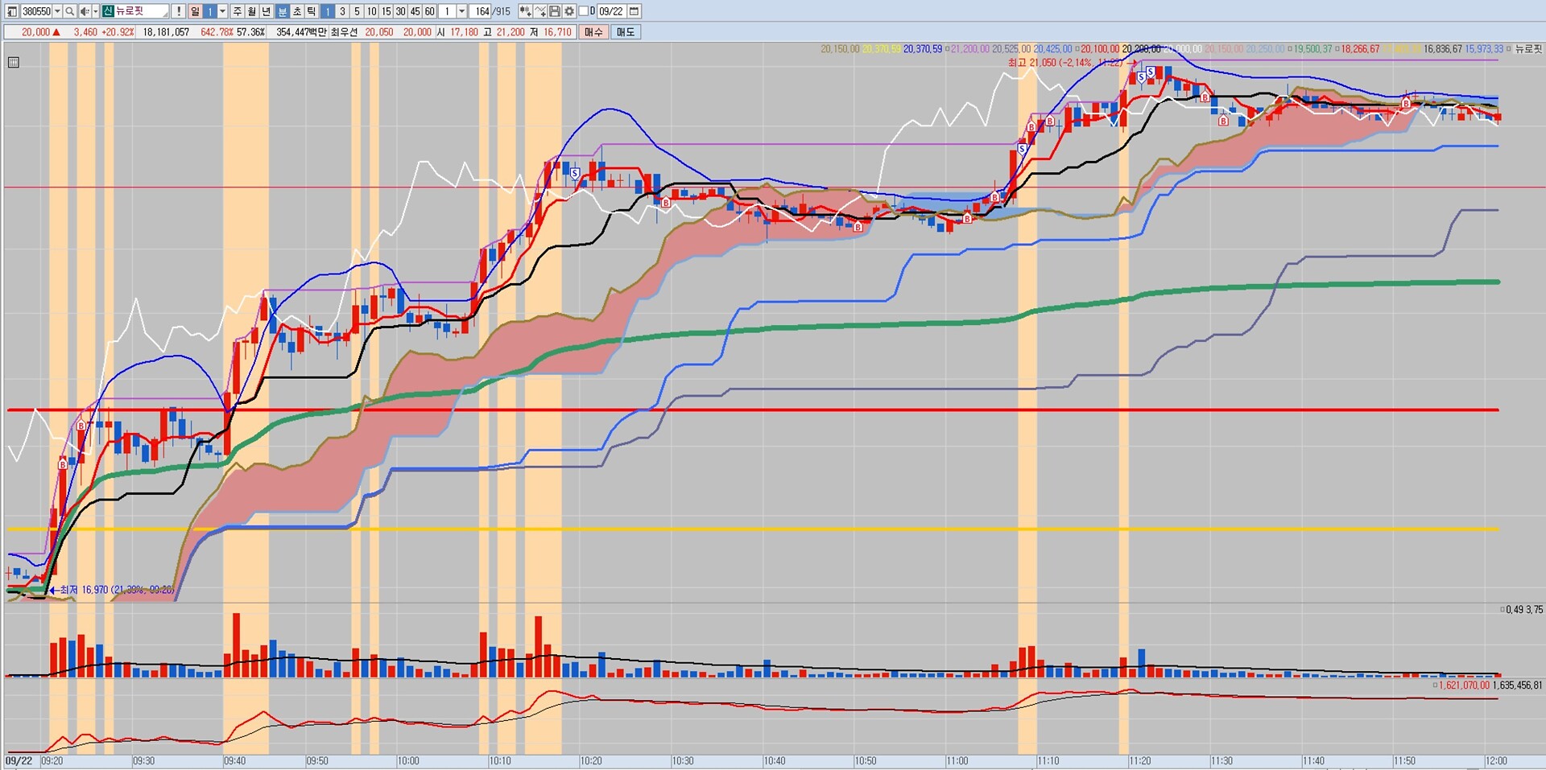Click the legend square marker before 21,200,00
Screen dimensions: 1546x770
pos(947,49)
